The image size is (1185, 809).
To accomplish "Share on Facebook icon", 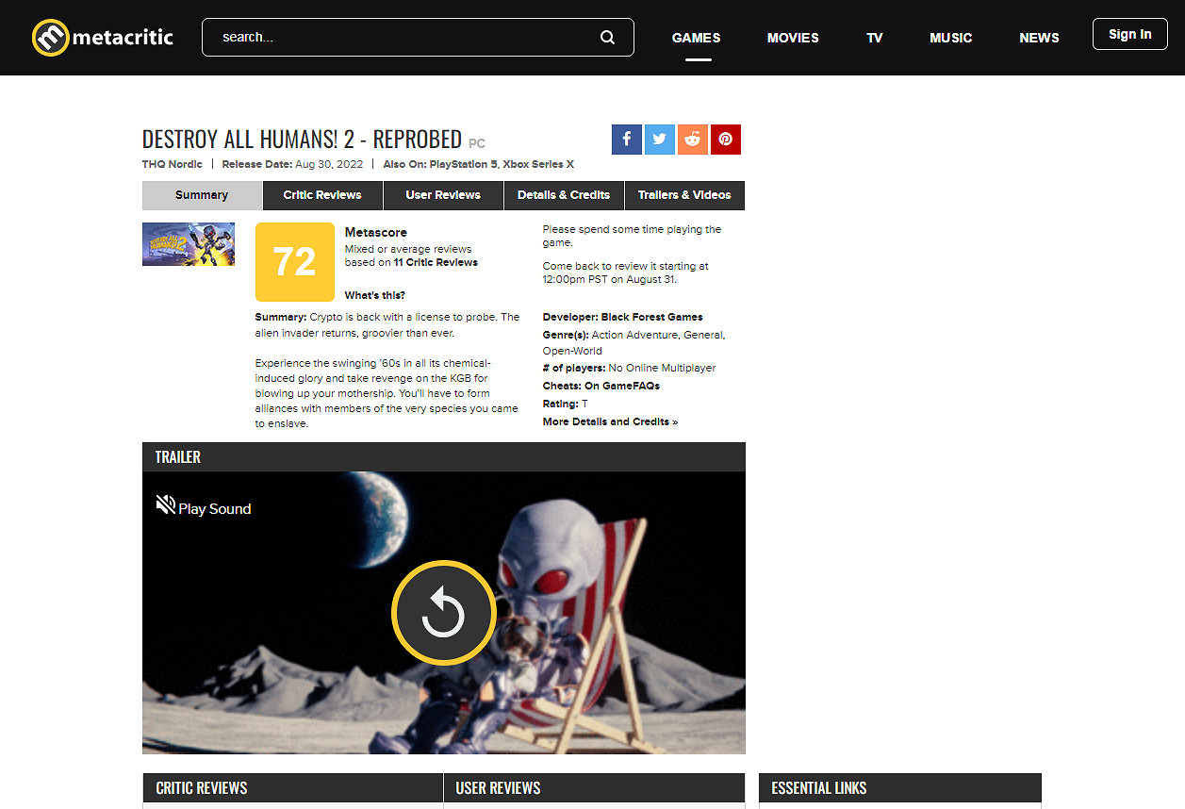I will coord(626,140).
